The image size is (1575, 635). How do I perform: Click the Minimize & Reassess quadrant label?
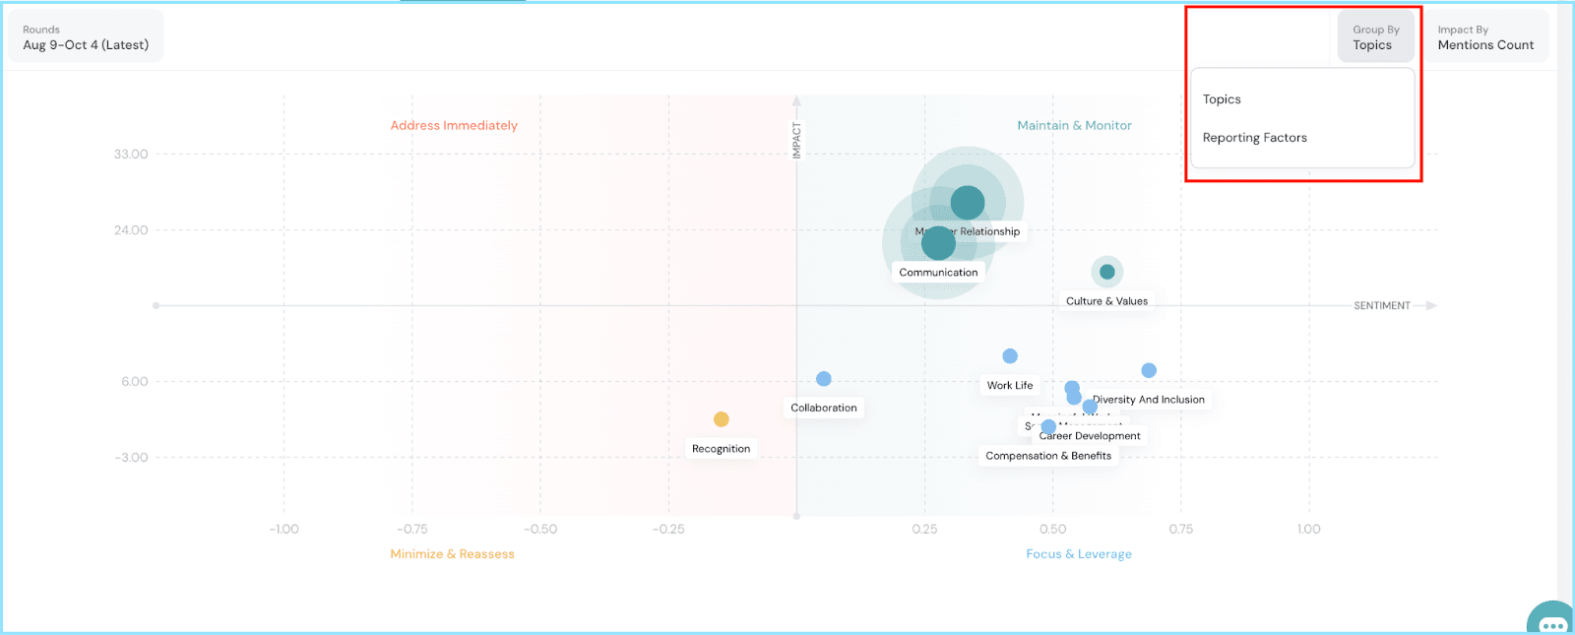tap(452, 554)
